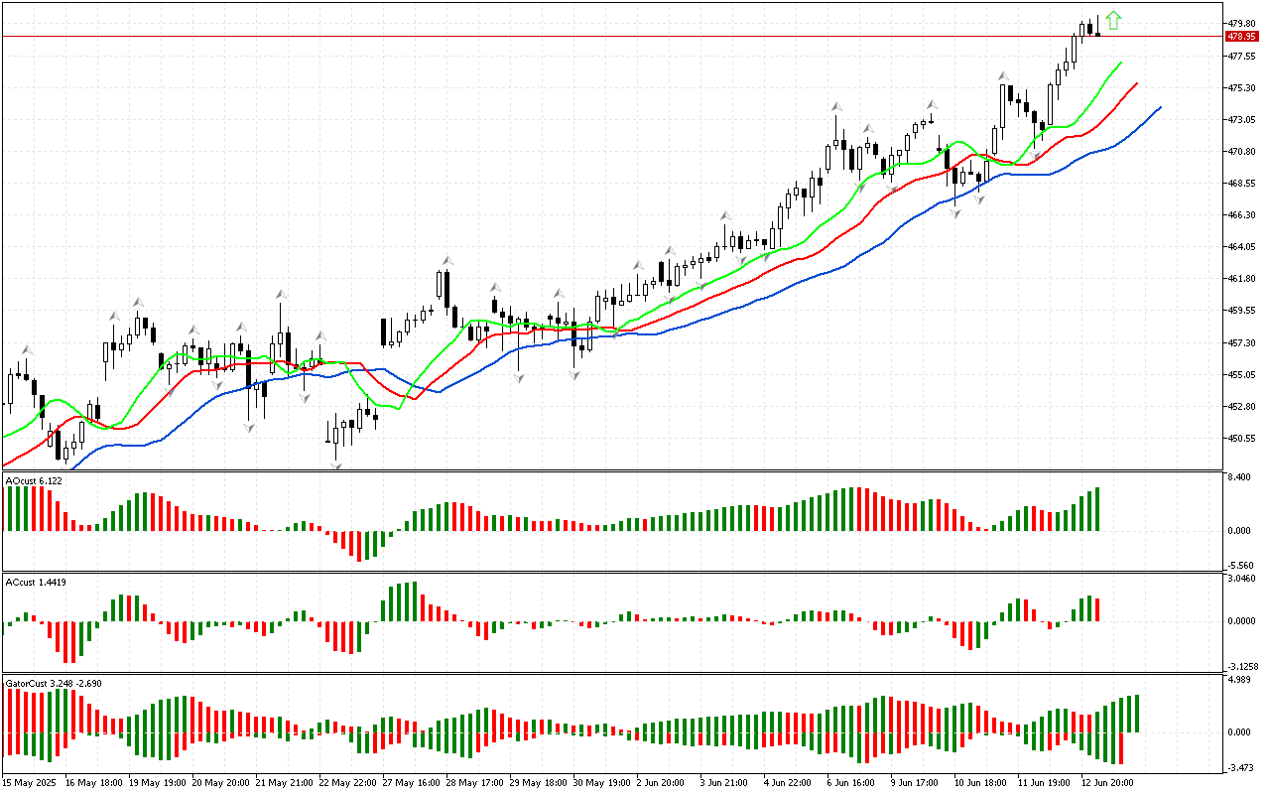Click the red 478.95 current price tag
1270x794 pixels.
coord(1241,36)
